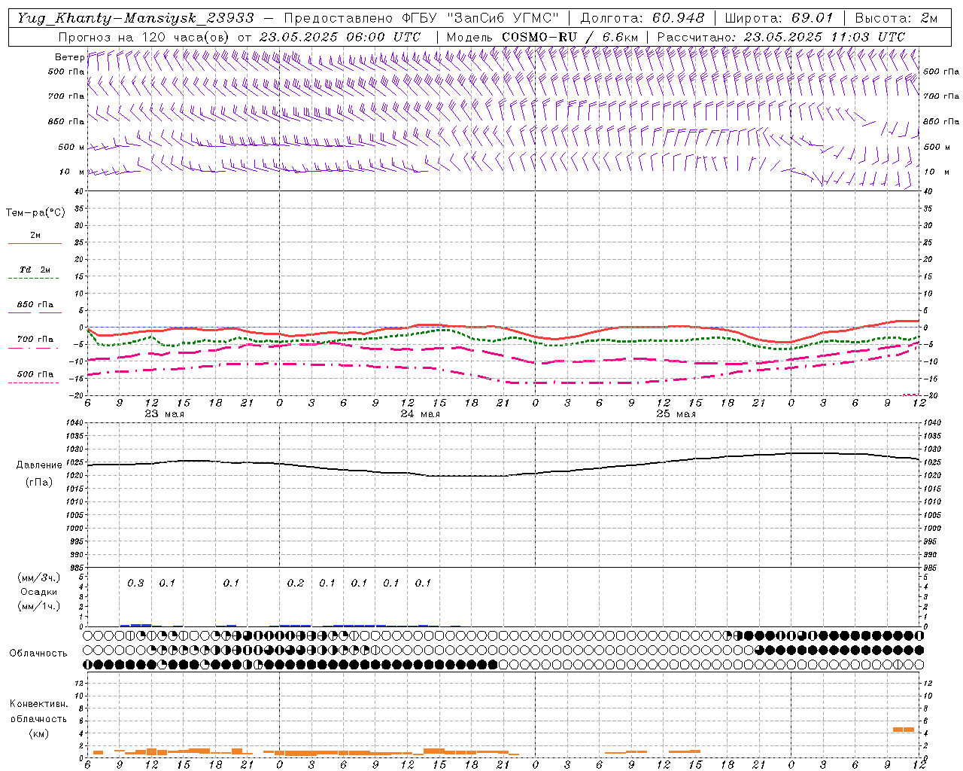Image resolution: width=963 pixels, height=771 pixels.
Task: Click the Конвективн. label of the bottom panel
Action: click(x=38, y=704)
